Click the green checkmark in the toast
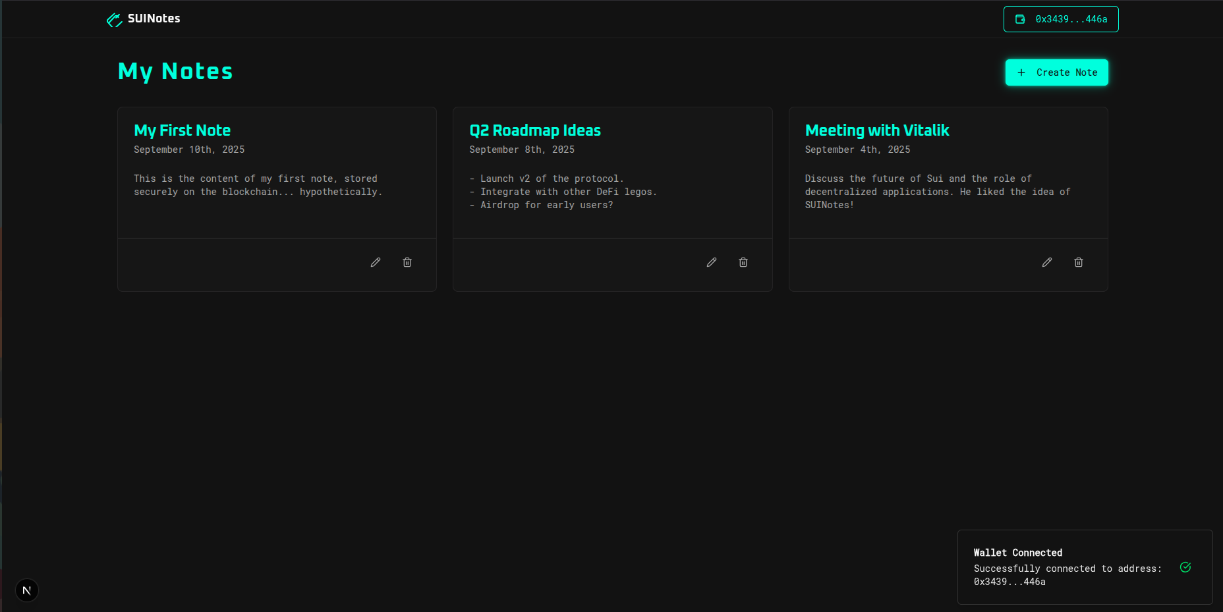 click(x=1185, y=567)
